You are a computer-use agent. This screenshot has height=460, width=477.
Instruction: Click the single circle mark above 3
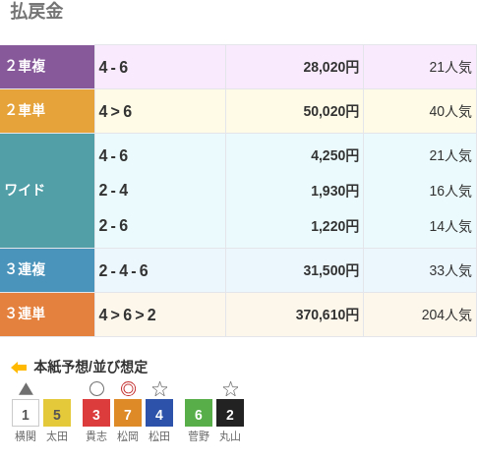tap(96, 389)
